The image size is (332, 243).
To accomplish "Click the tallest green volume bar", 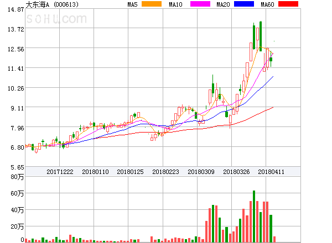I will click(x=254, y=216).
